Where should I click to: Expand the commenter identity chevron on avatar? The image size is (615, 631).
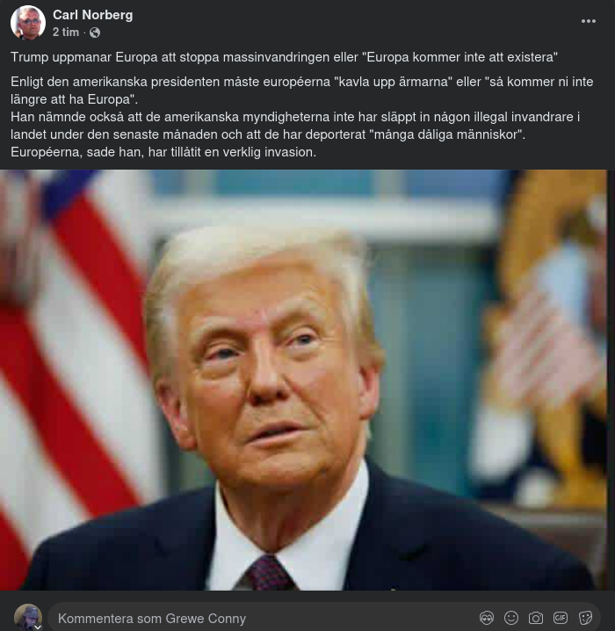point(38,627)
